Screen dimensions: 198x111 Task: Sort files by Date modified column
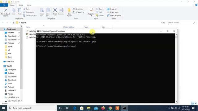[69, 27]
